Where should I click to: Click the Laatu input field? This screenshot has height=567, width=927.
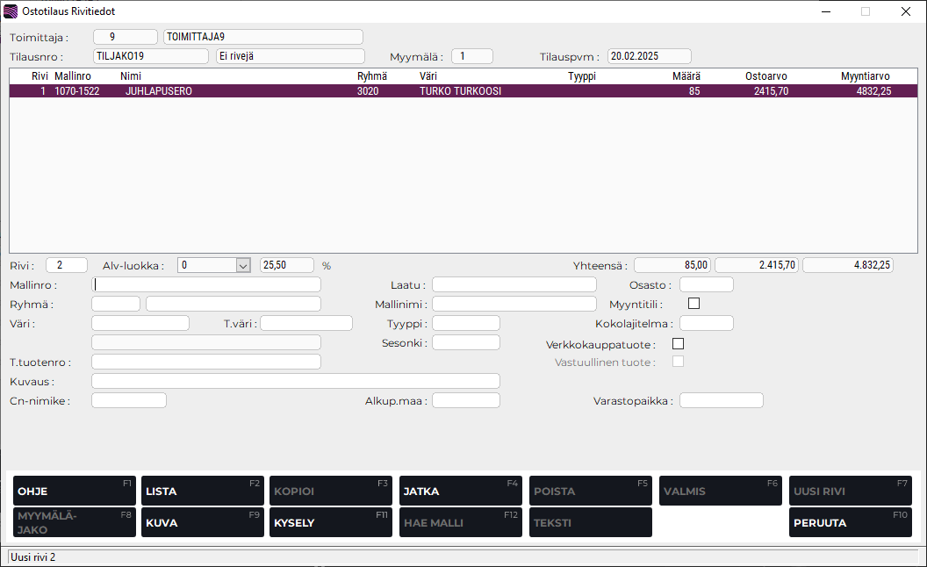[514, 284]
